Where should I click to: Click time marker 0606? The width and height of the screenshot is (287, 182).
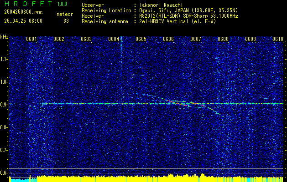point(168,39)
